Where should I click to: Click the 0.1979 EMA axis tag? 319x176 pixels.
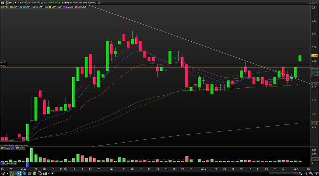(x=314, y=76)
